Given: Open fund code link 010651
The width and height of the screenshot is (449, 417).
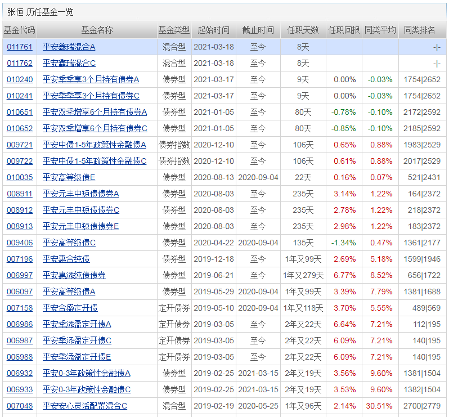Looking at the screenshot, I should [x=20, y=113].
